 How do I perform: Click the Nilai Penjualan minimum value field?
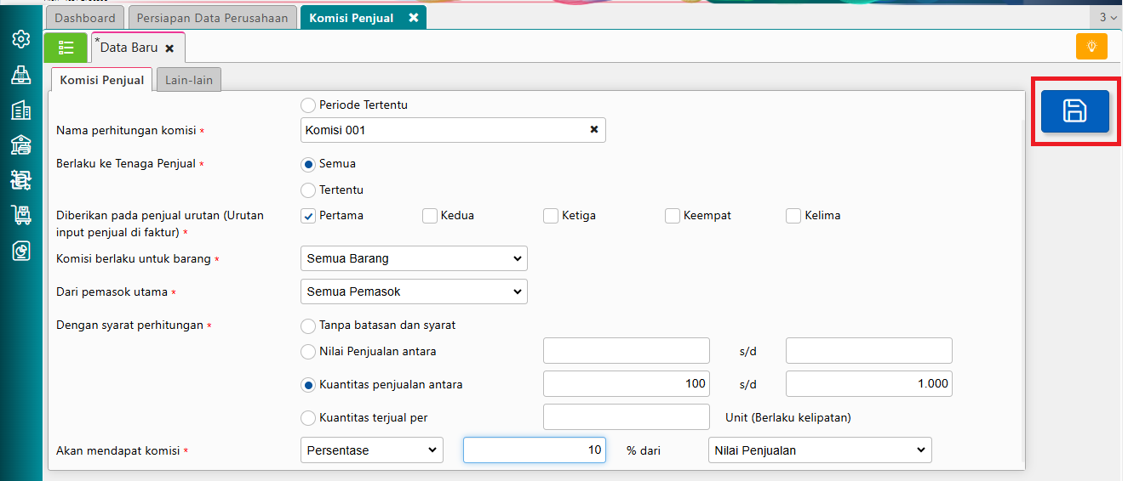[627, 350]
